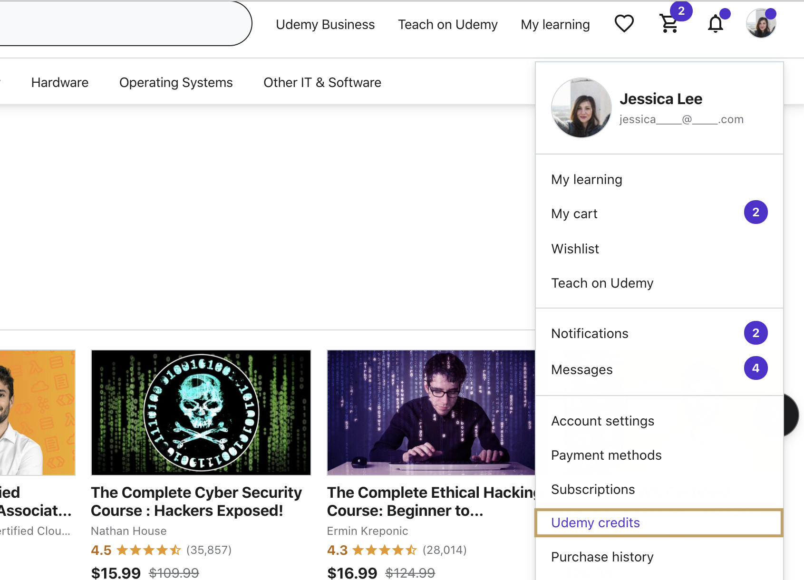
Task: Open Purchase history
Action: pyautogui.click(x=602, y=557)
